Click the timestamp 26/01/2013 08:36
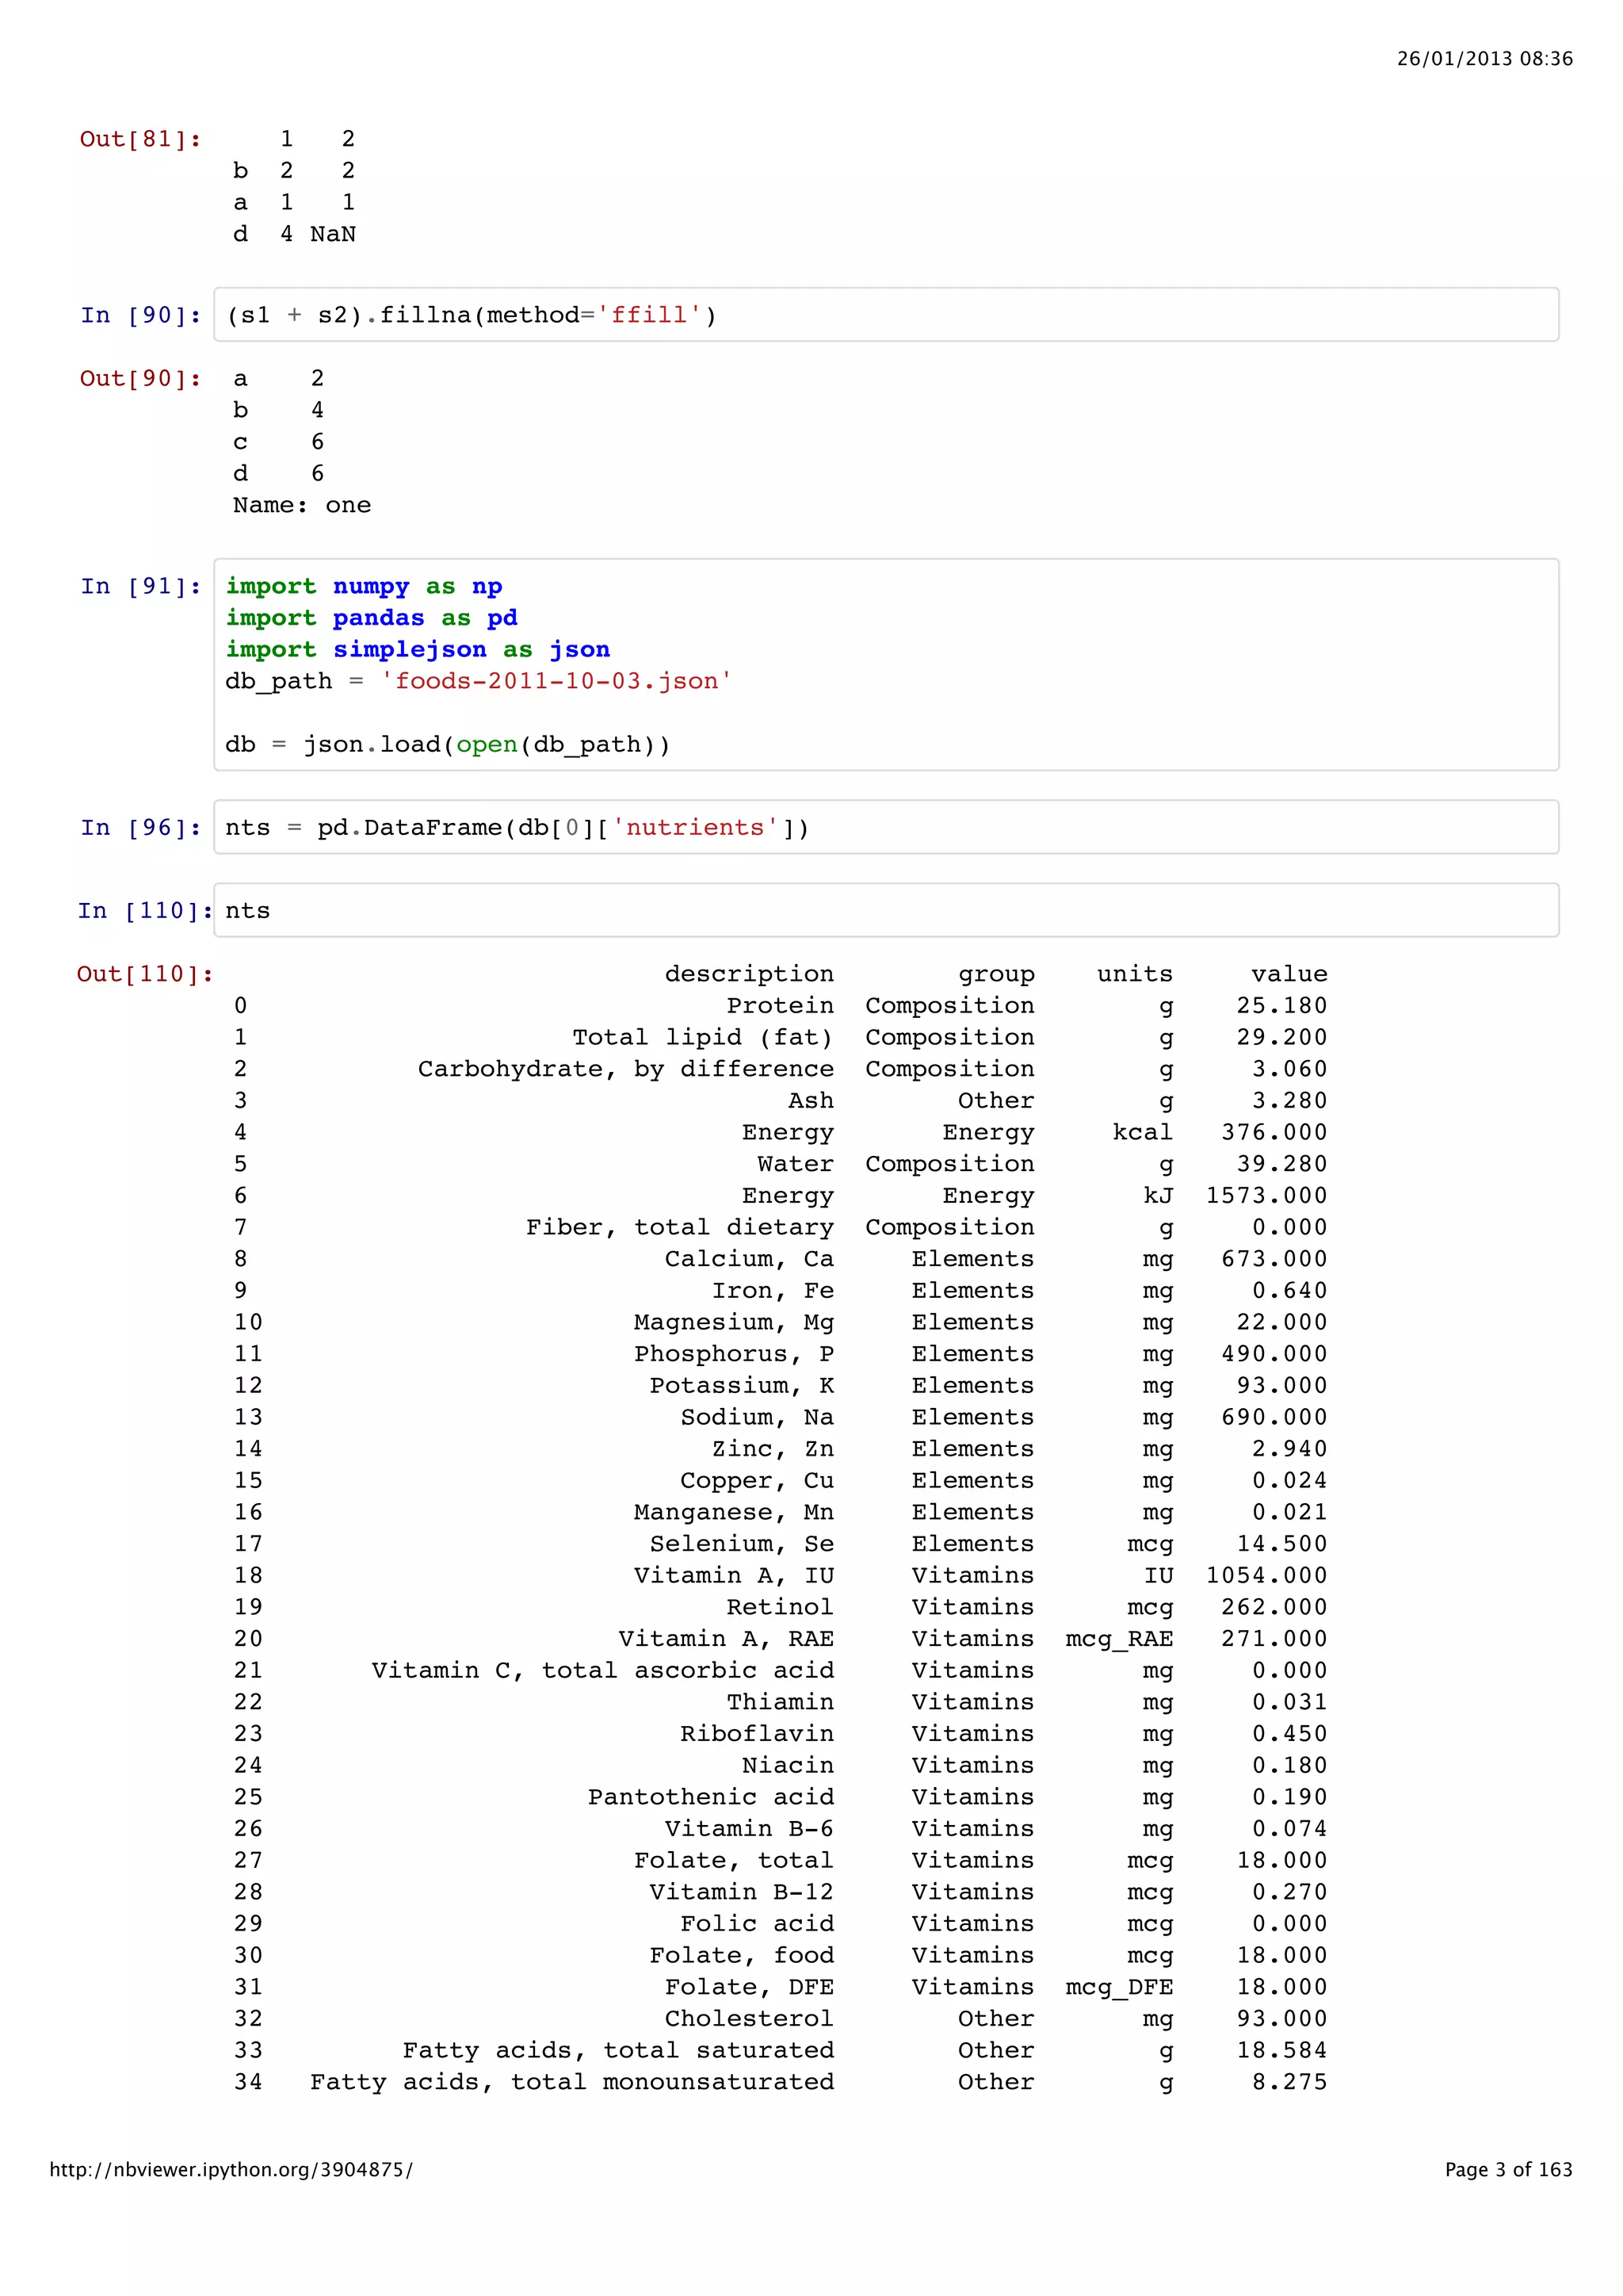Screen dimensions: 1623x2296 click(x=1485, y=59)
